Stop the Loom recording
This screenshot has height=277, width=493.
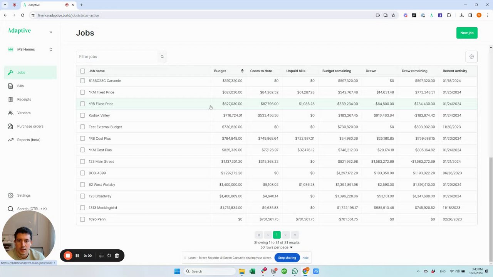[68, 255]
